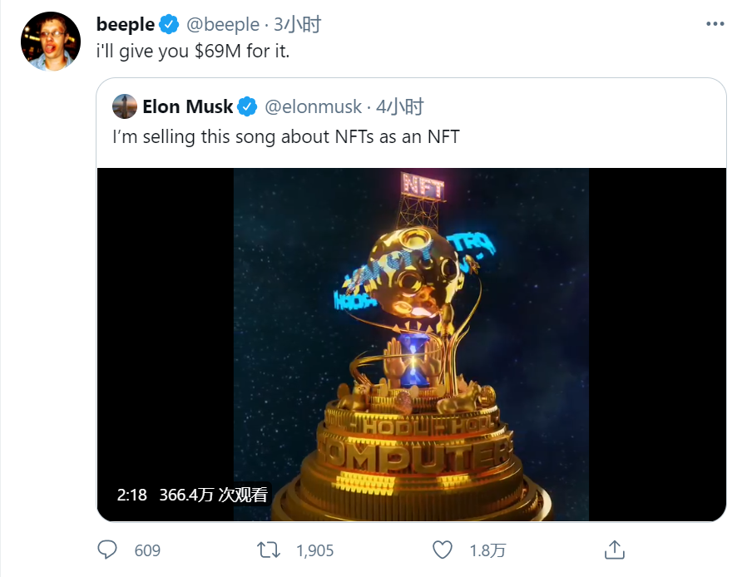Viewport: 737px width, 577px height.
Task: Click the 1,905 retweet count
Action: tap(314, 550)
